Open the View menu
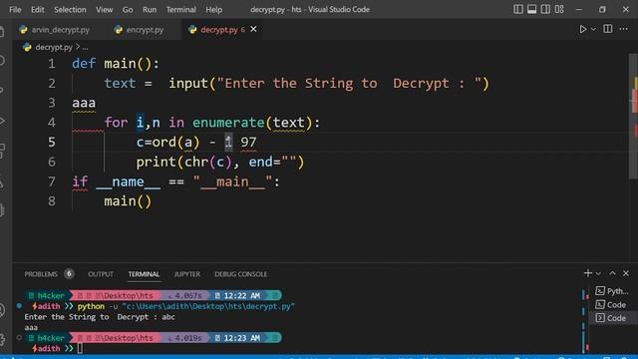Image resolution: width=638 pixels, height=359 pixels. point(104,9)
